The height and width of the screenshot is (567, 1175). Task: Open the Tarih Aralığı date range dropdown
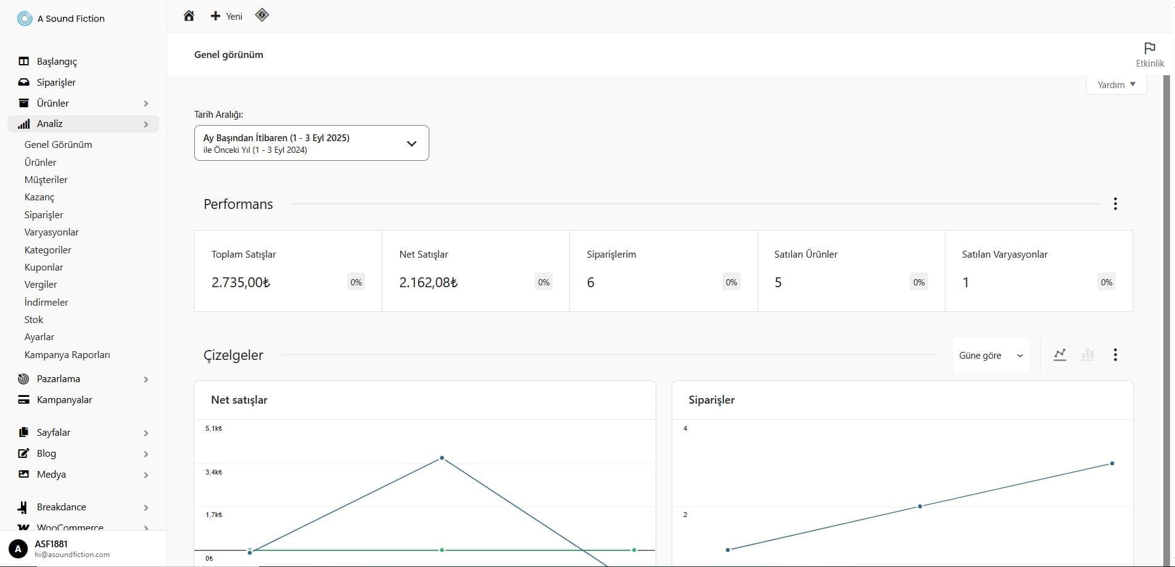[311, 143]
